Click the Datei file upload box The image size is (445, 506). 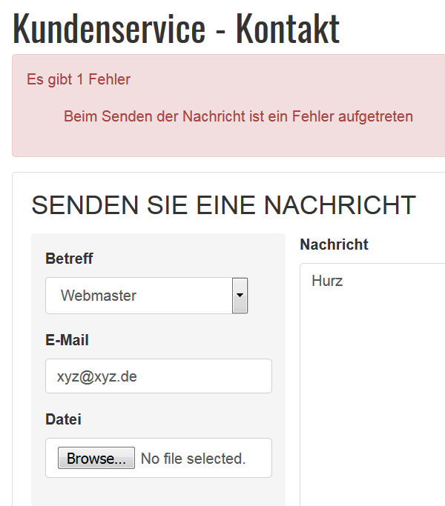coord(159,458)
